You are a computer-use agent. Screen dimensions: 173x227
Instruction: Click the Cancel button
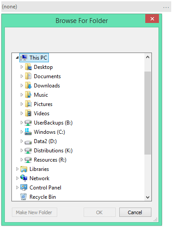[x=135, y=212]
